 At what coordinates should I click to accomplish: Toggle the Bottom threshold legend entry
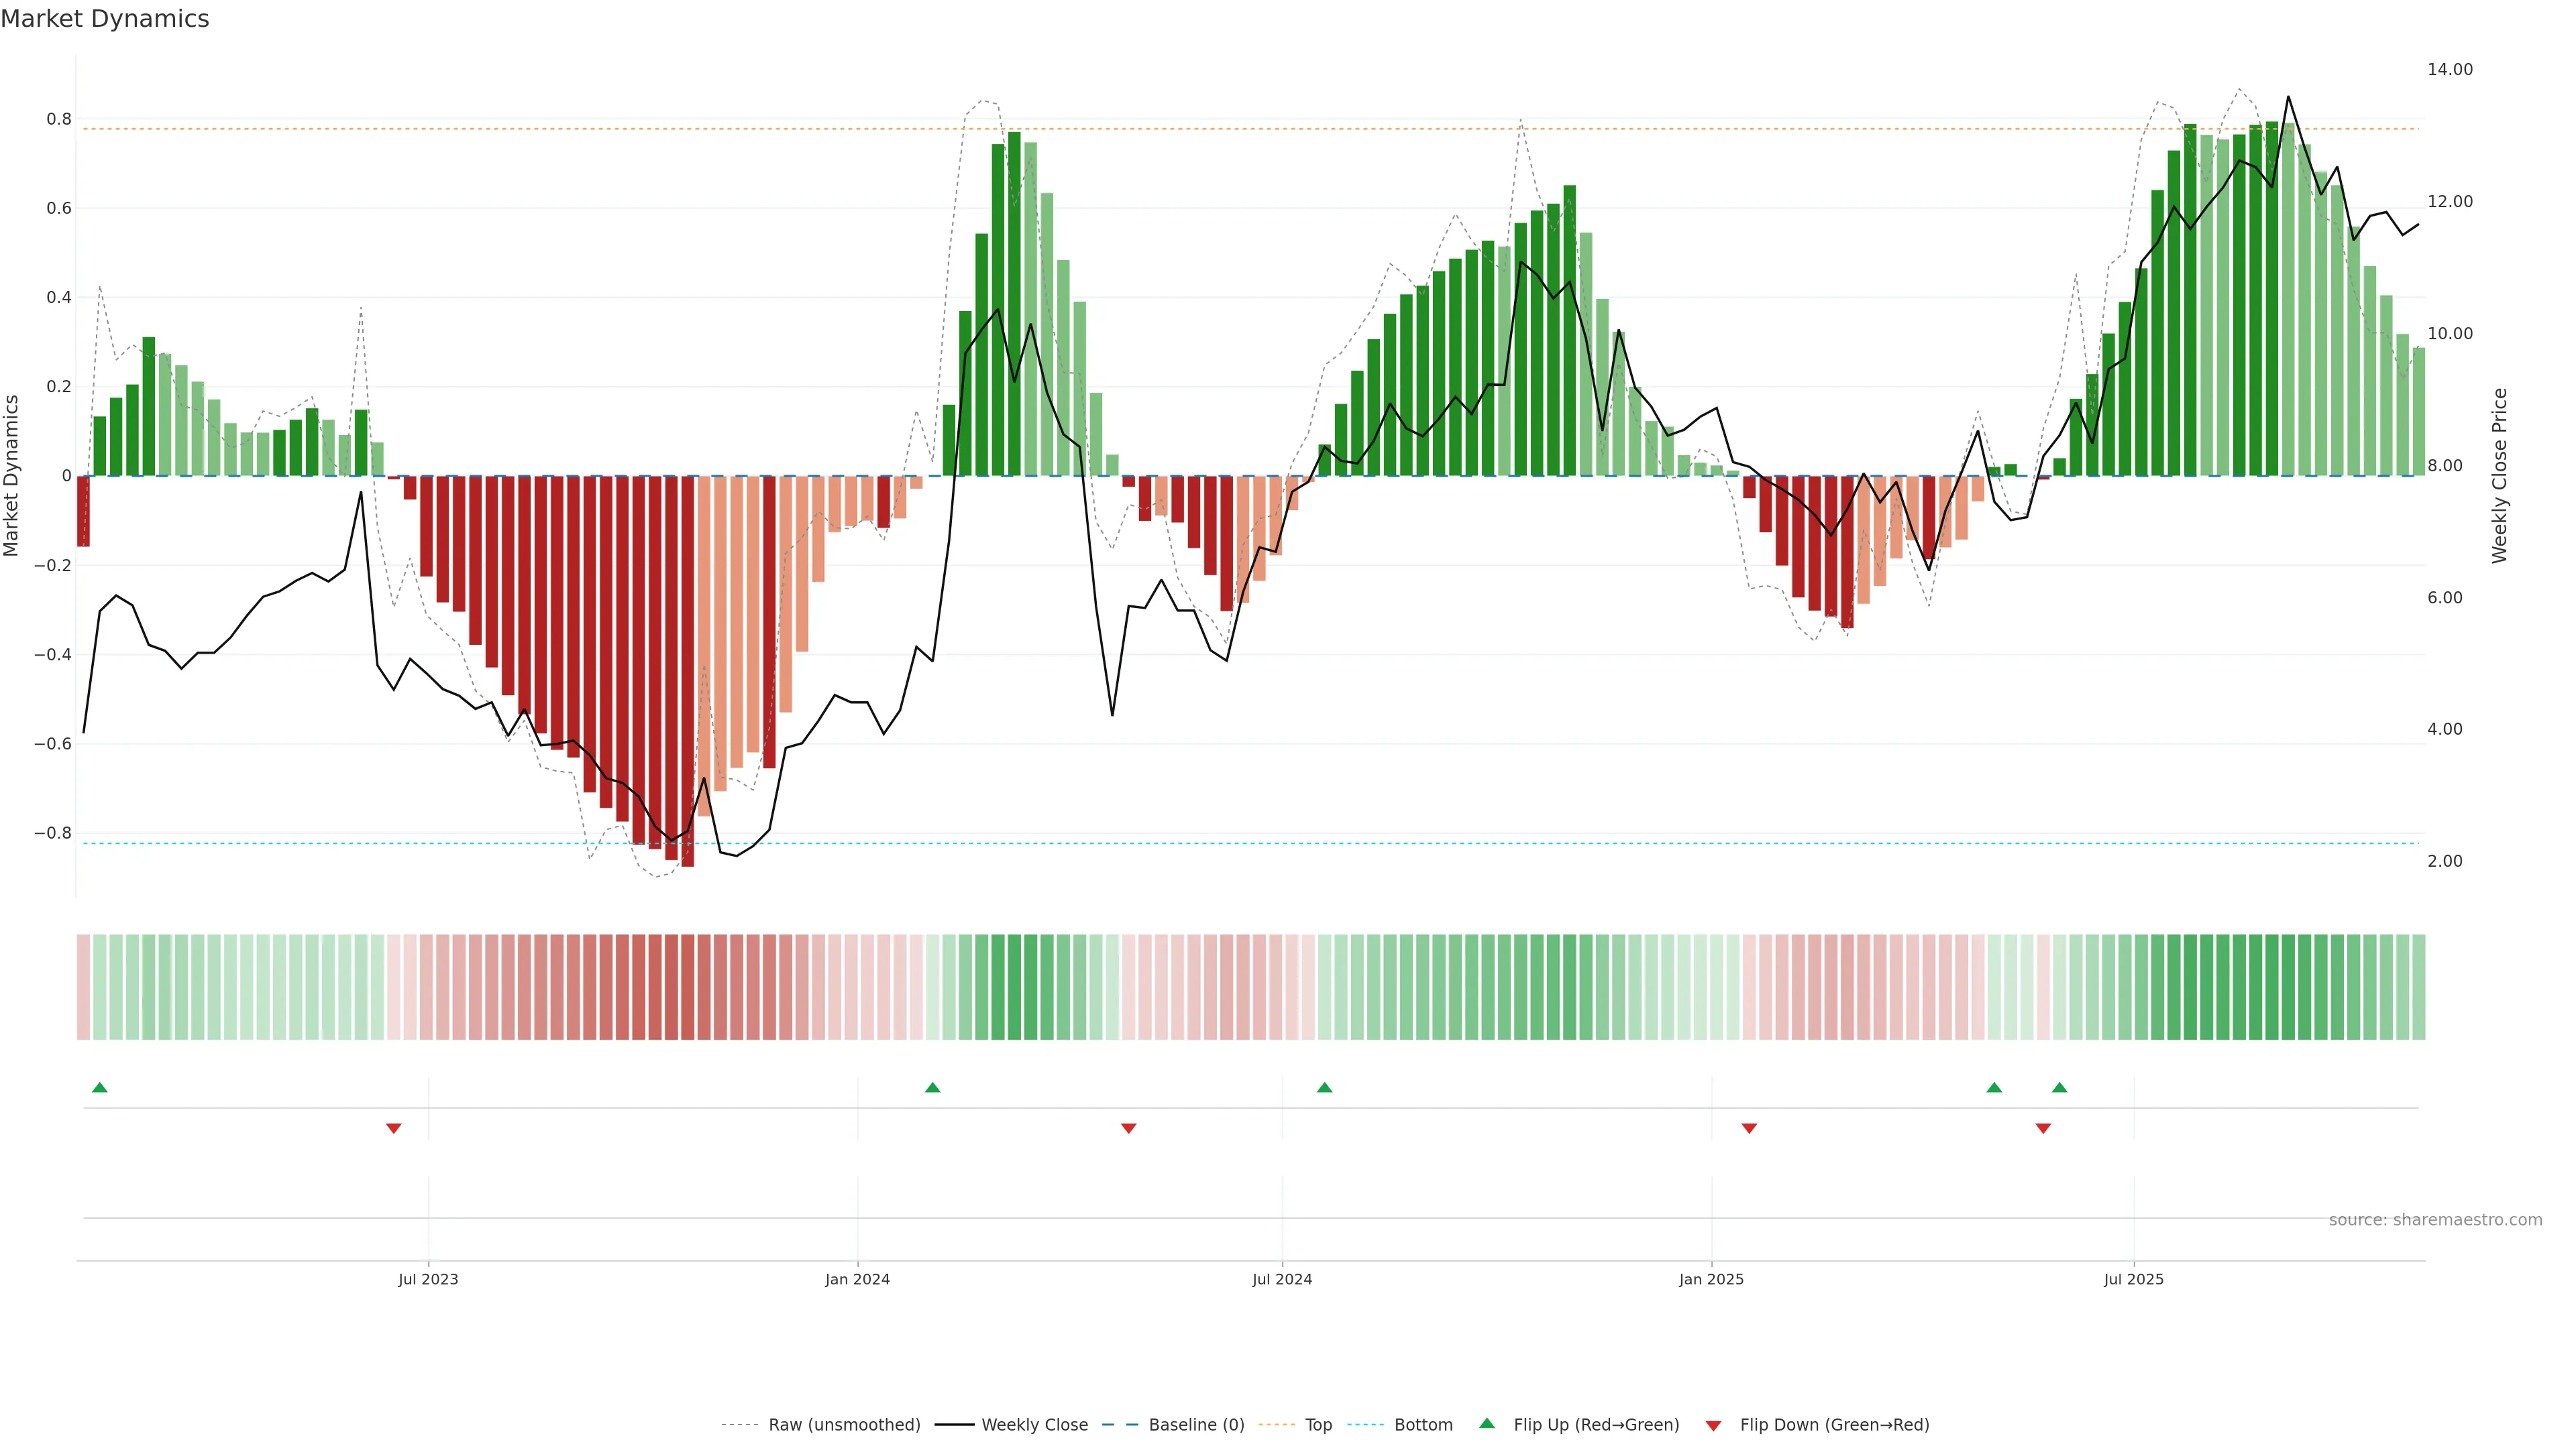pos(1423,1425)
